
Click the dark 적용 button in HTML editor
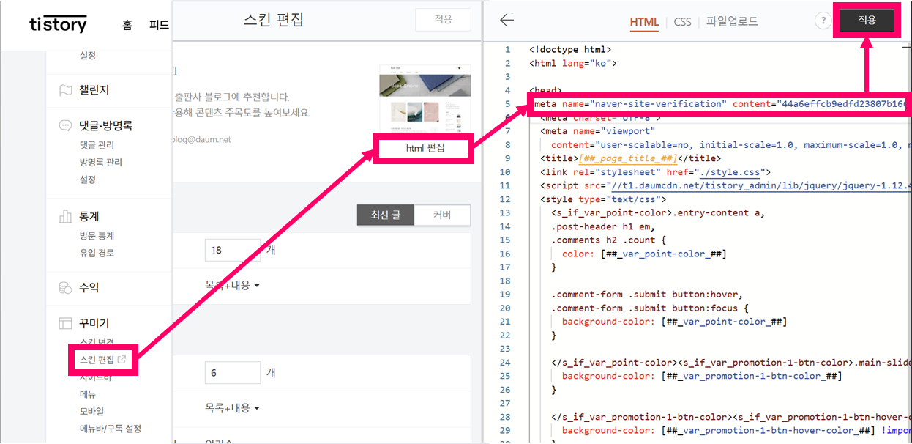[x=867, y=21]
